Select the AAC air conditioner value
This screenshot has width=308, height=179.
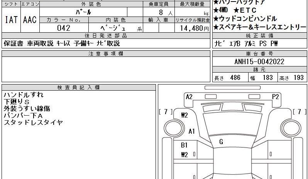pos(30,20)
